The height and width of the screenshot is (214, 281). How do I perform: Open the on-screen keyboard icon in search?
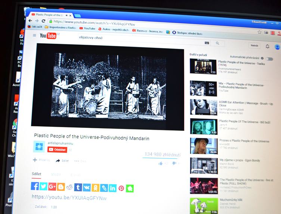(207, 43)
